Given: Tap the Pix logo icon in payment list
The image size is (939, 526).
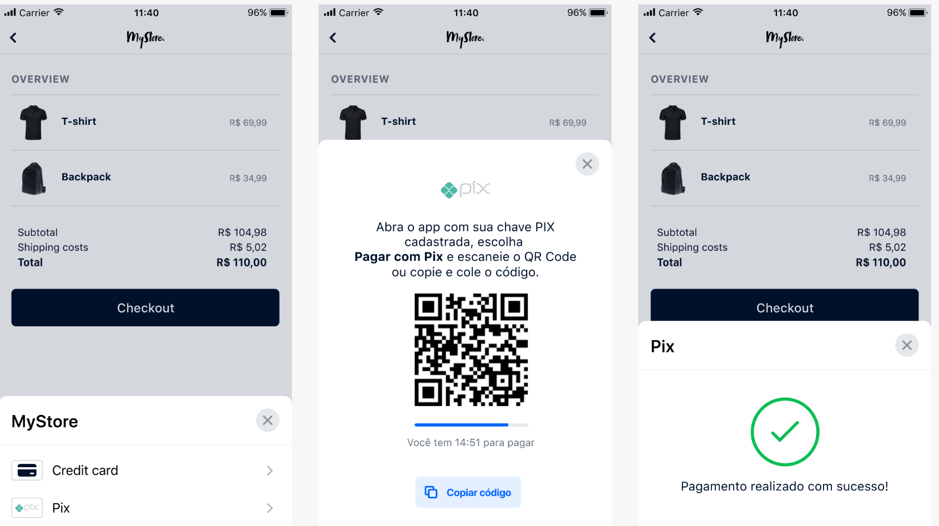Looking at the screenshot, I should tap(27, 508).
